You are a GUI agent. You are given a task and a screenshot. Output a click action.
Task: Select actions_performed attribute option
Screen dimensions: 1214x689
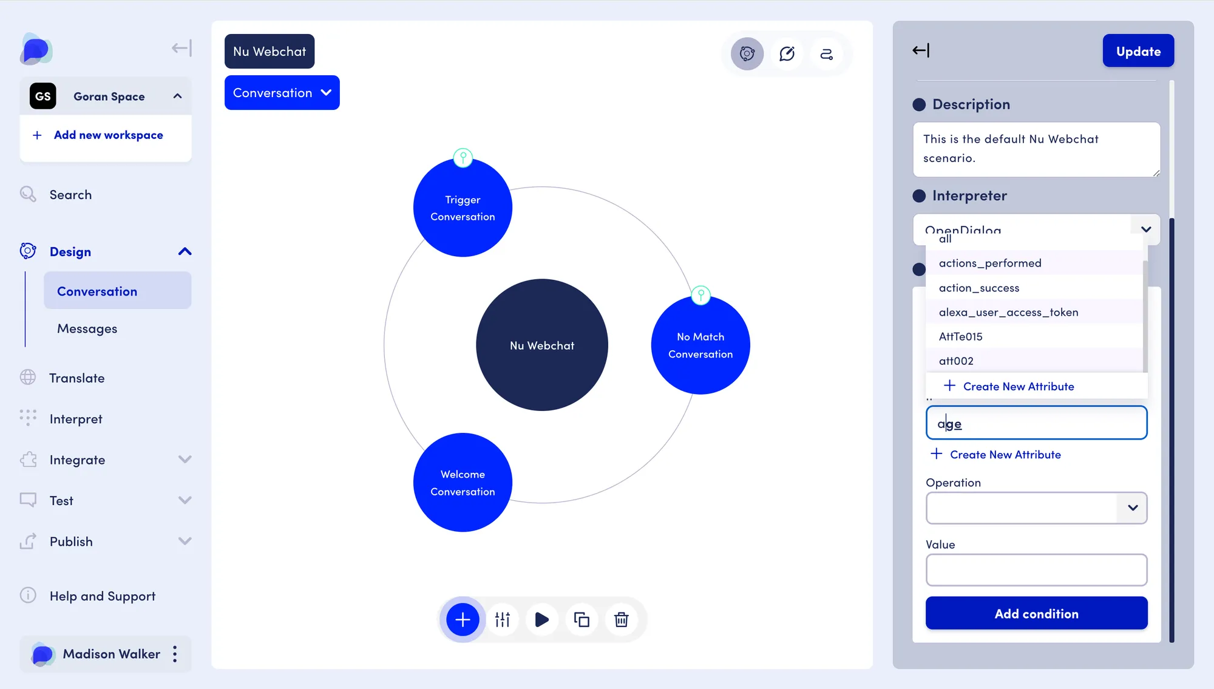(1034, 263)
